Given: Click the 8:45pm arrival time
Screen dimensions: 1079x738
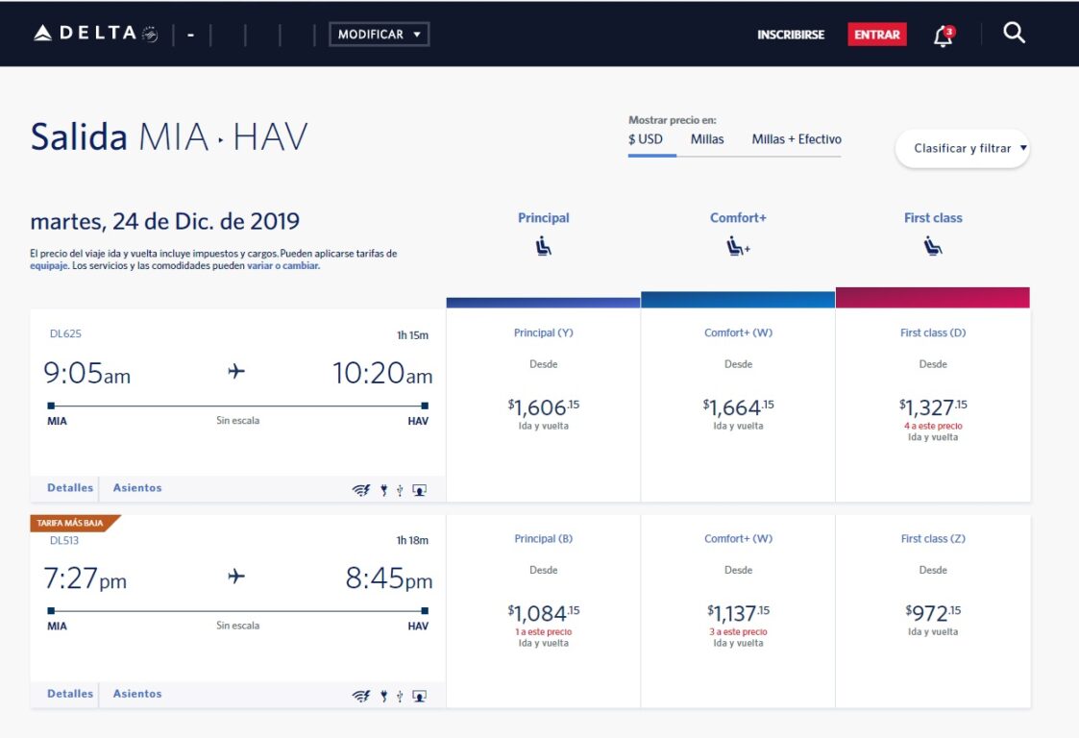Looking at the screenshot, I should [389, 578].
